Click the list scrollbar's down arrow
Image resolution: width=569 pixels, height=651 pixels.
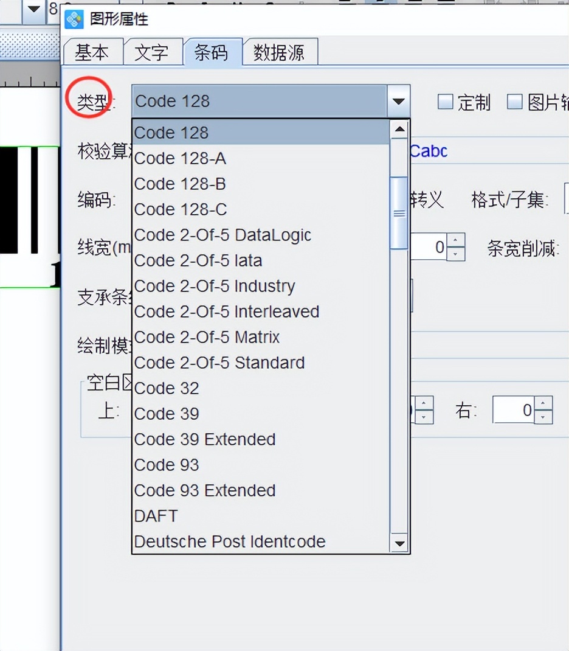coord(399,543)
